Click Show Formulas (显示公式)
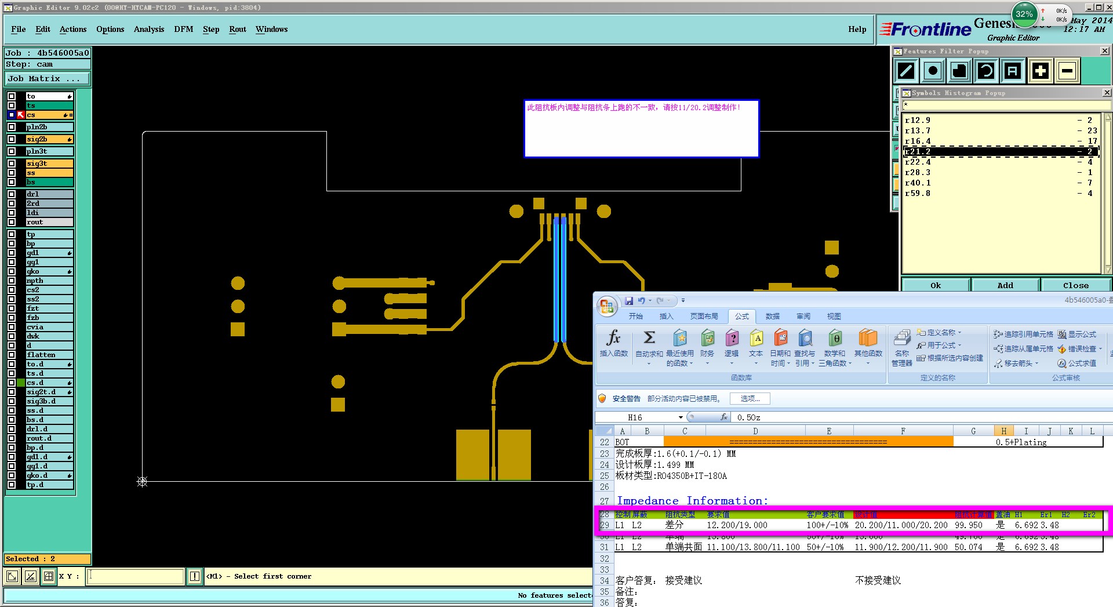Screen dimensions: 1113x607 [1076, 335]
